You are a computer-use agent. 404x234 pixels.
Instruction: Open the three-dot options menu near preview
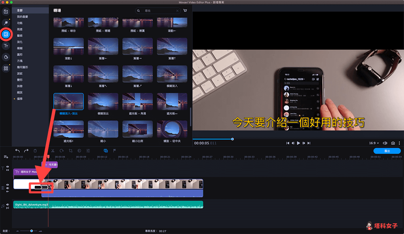coord(399,143)
